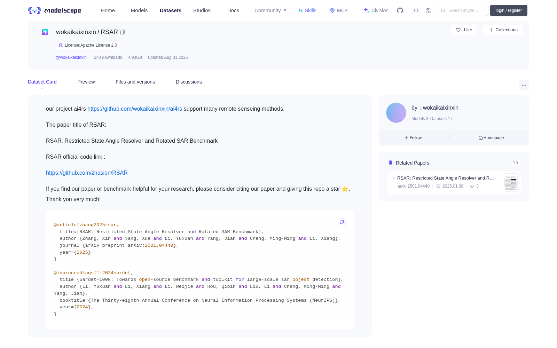The image size is (557, 348).
Task: Click the updated Aug 01,2025 text
Action: coord(168,57)
